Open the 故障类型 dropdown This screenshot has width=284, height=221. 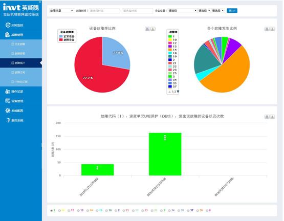[61, 11]
